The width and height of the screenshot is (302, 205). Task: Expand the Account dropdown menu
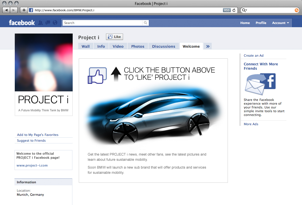point(280,23)
